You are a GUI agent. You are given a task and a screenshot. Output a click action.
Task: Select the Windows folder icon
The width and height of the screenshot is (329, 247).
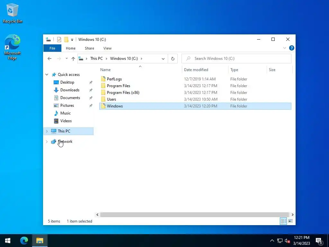[x=103, y=106]
